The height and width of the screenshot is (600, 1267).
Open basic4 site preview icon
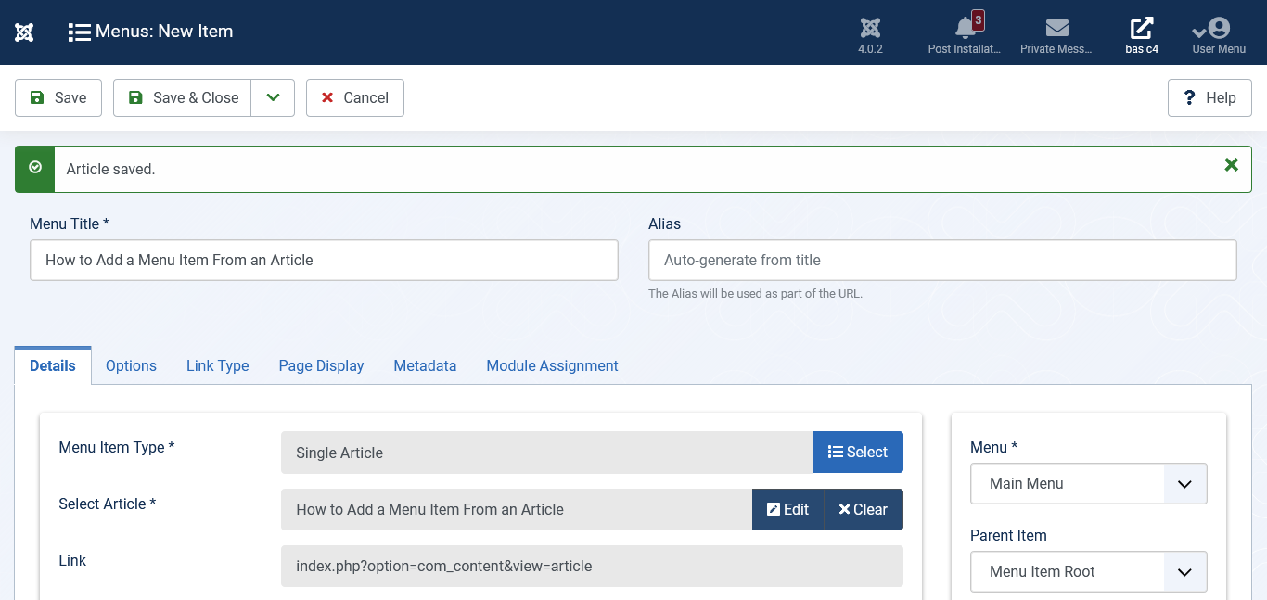click(x=1142, y=29)
